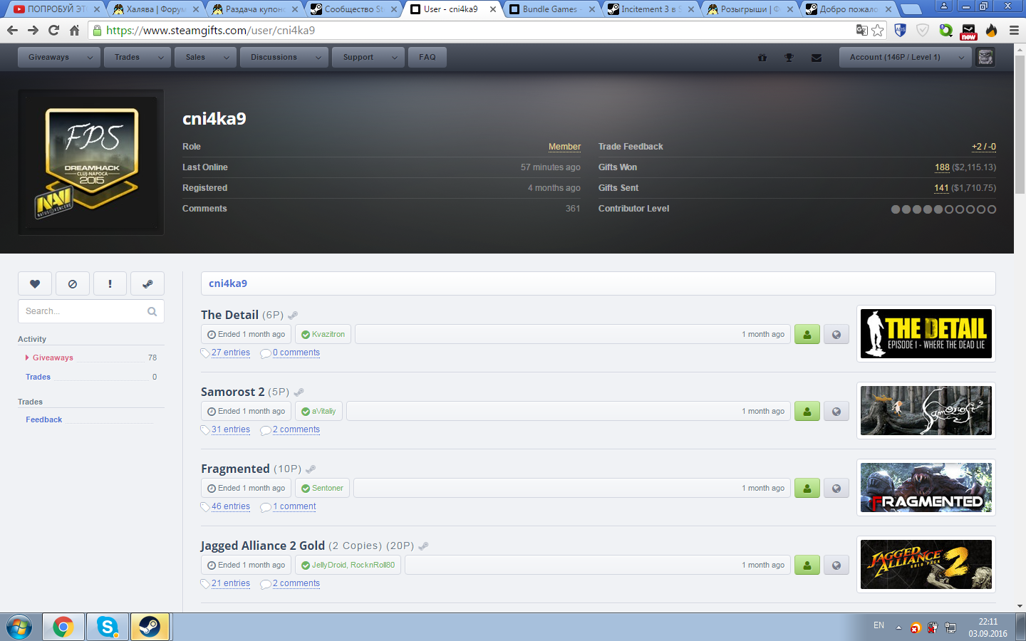
Task: Reload the page with the refresh icon
Action: pos(53,30)
